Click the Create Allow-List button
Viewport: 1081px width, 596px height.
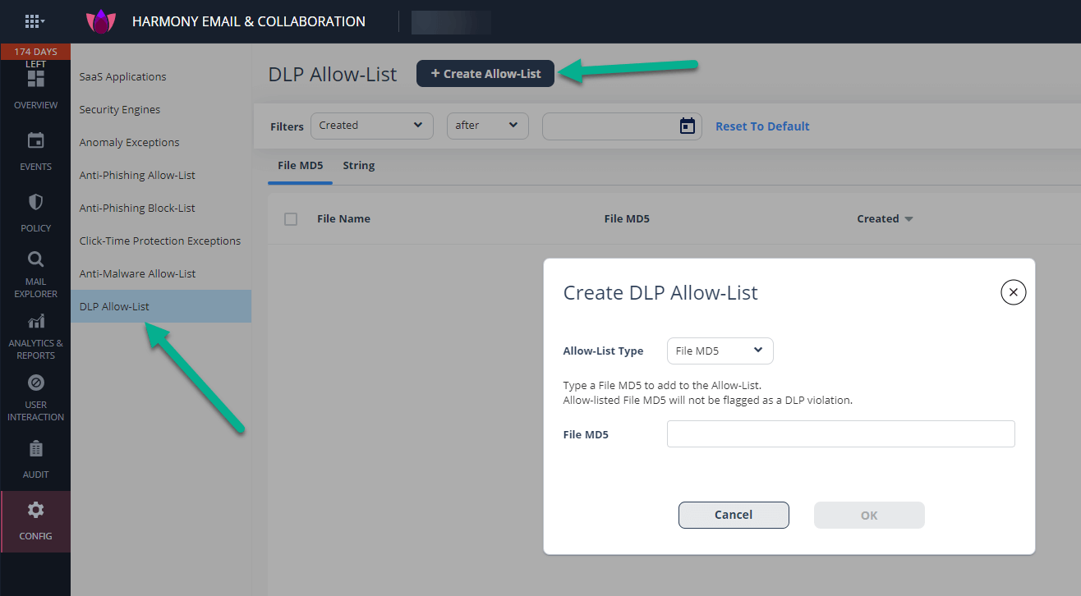coord(485,73)
